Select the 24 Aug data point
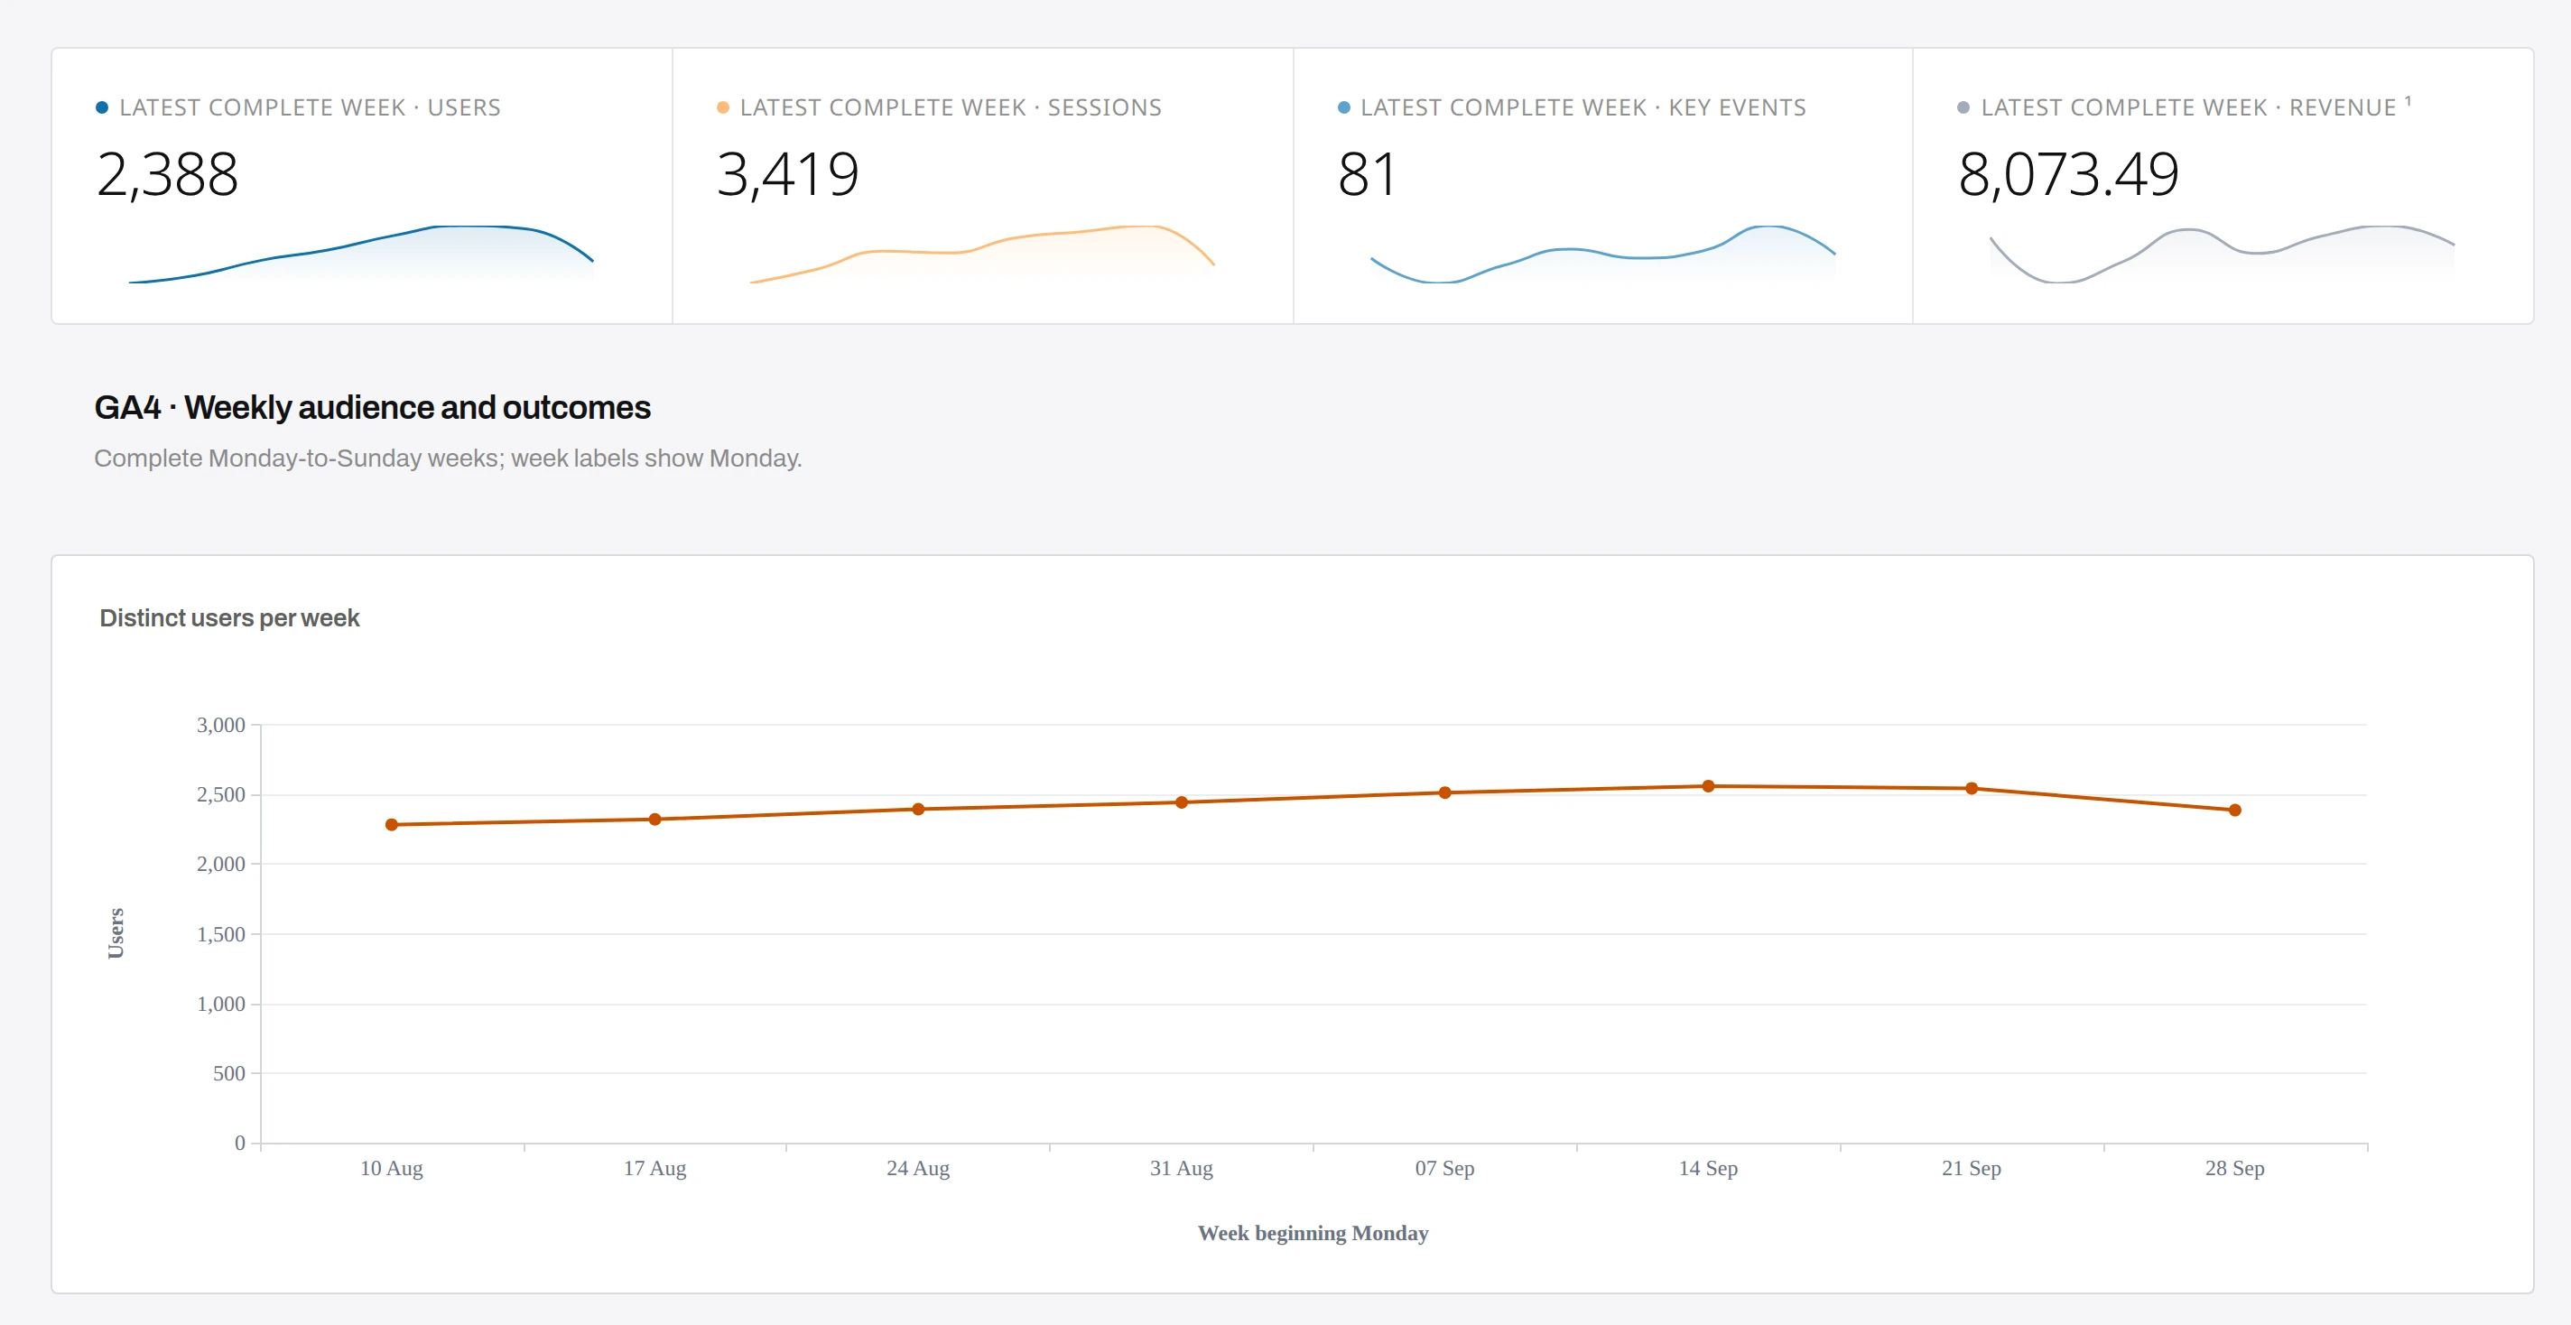The width and height of the screenshot is (2571, 1325). [918, 809]
